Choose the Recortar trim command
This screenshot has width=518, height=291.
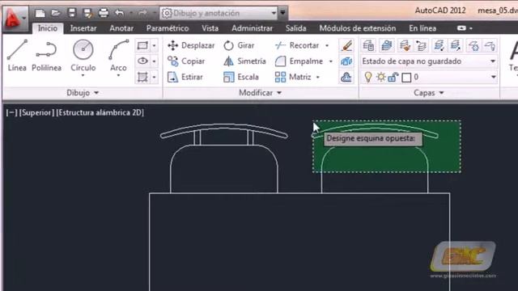click(x=297, y=45)
